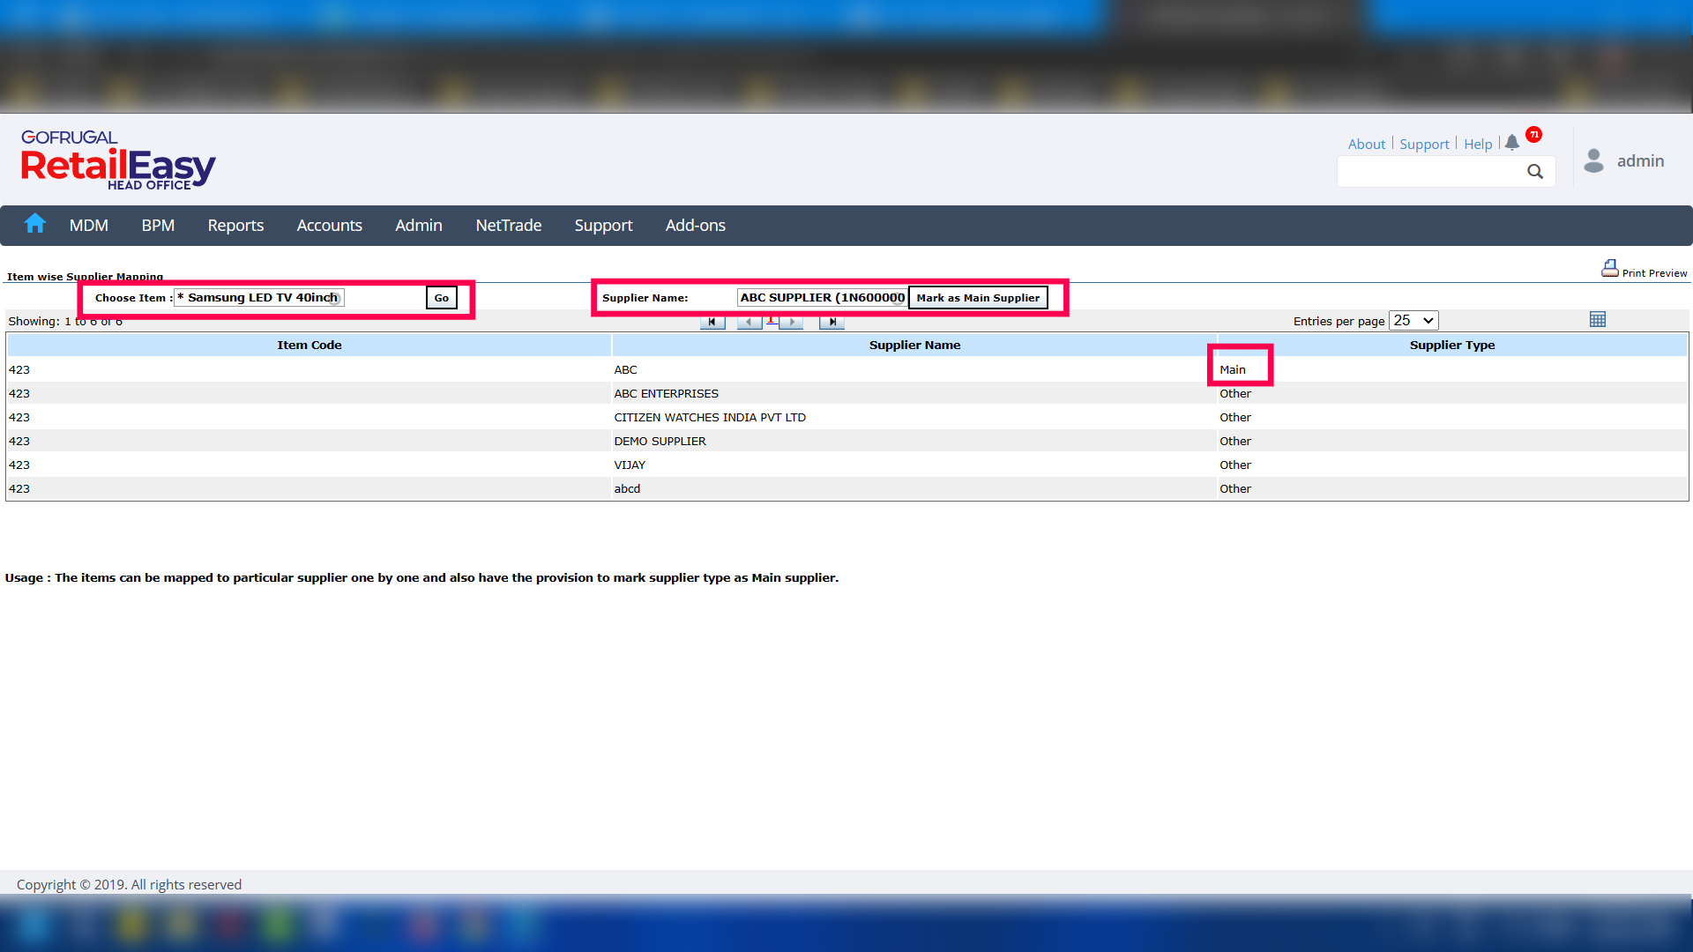Open the Supplier Name selector
1693x952 pixels.
click(x=822, y=298)
